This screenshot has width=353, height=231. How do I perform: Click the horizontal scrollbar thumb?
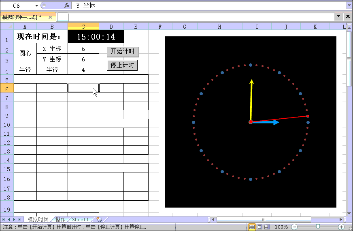tap(264, 219)
